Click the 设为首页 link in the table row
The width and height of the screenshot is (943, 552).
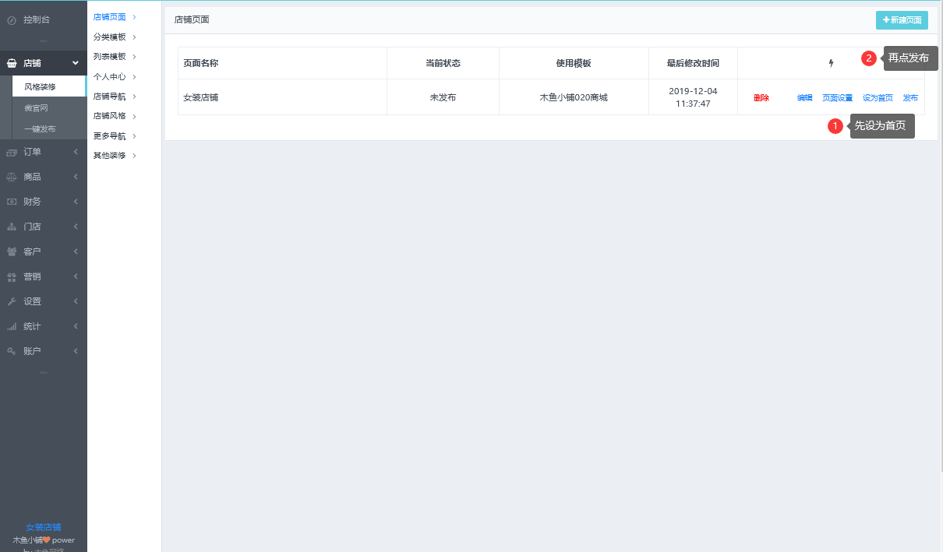(878, 97)
